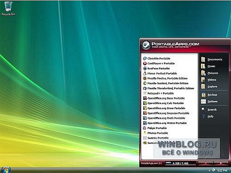Image resolution: width=231 pixels, height=173 pixels.
Task: Close the PortableApps menu with X
Action: (x=221, y=163)
